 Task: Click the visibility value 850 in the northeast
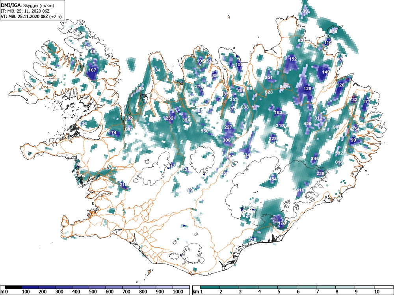333,31
